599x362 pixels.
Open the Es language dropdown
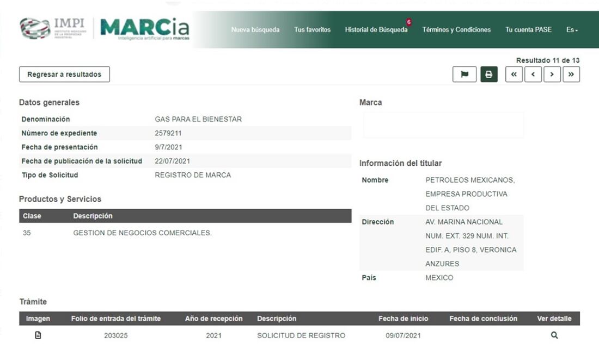click(571, 30)
